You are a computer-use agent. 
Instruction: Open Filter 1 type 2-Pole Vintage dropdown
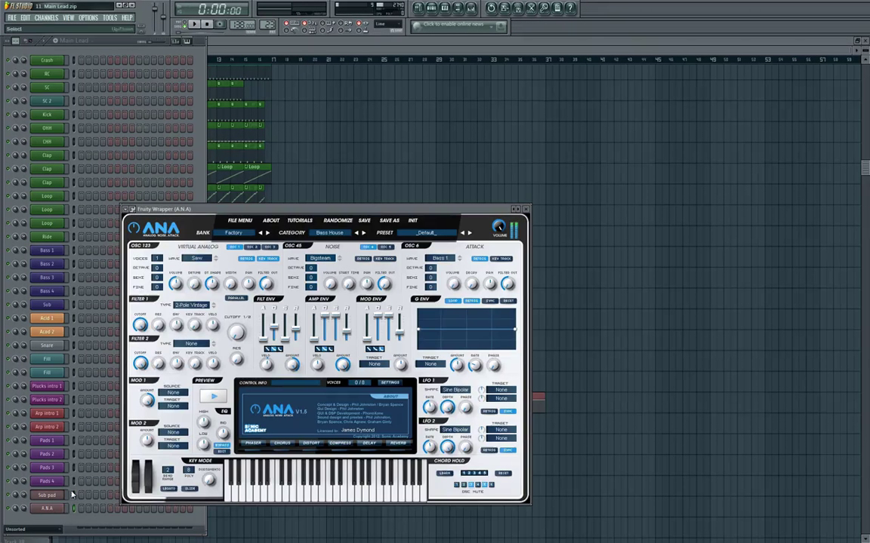click(192, 305)
